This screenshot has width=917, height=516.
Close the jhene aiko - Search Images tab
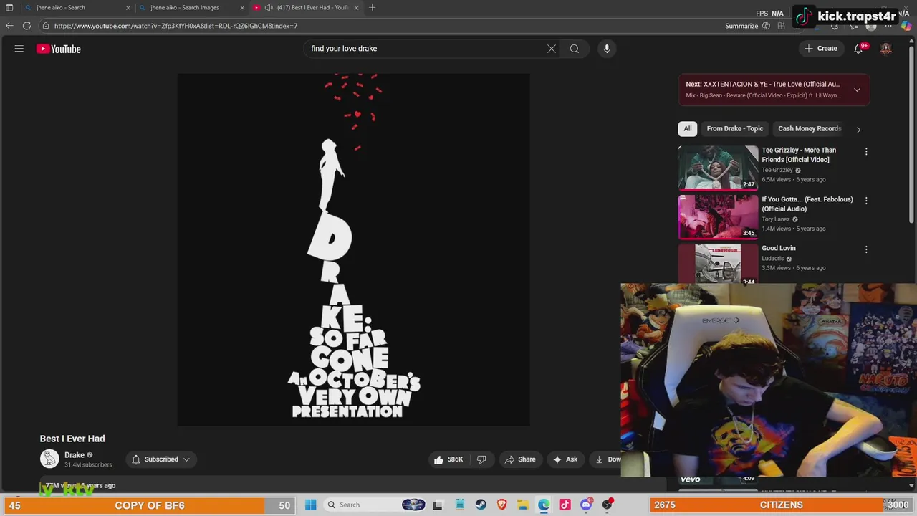pos(242,8)
